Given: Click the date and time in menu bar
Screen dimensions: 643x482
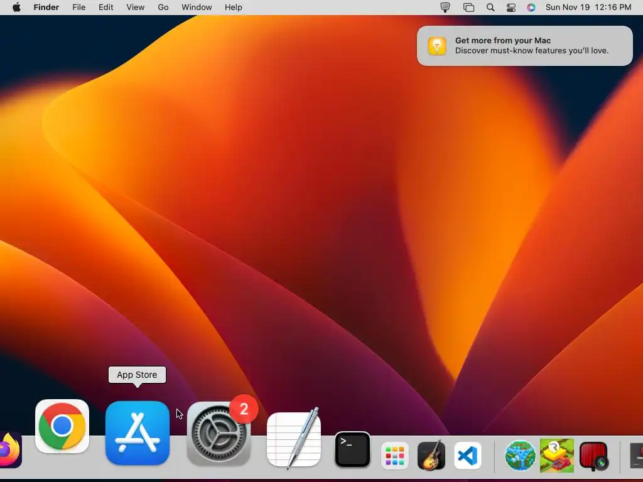Looking at the screenshot, I should click(588, 7).
